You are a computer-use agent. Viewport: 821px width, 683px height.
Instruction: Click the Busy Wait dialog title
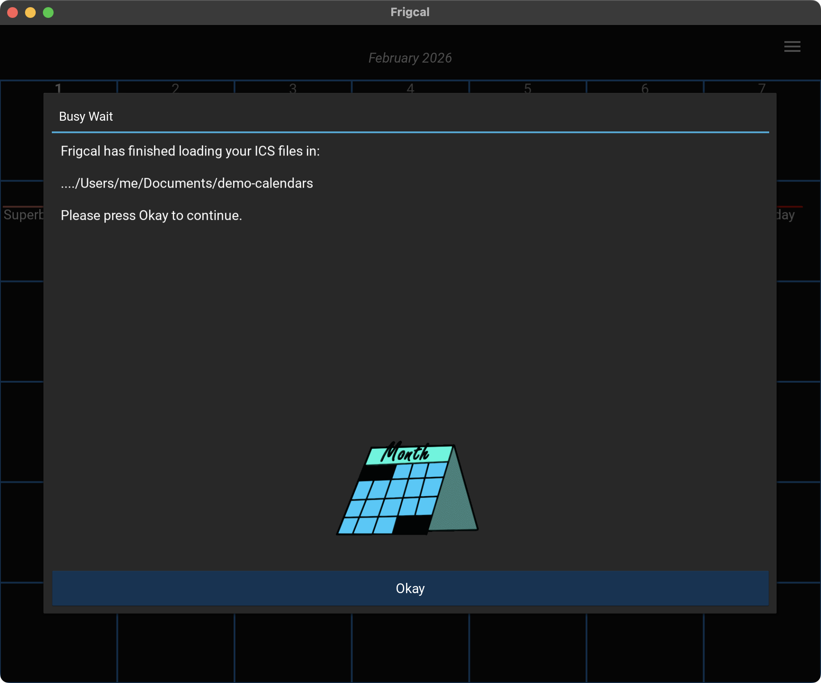pos(86,117)
